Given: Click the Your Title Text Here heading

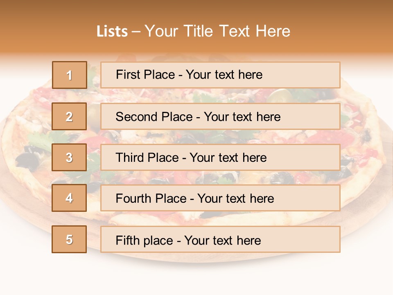Looking at the screenshot, I should [217, 32].
